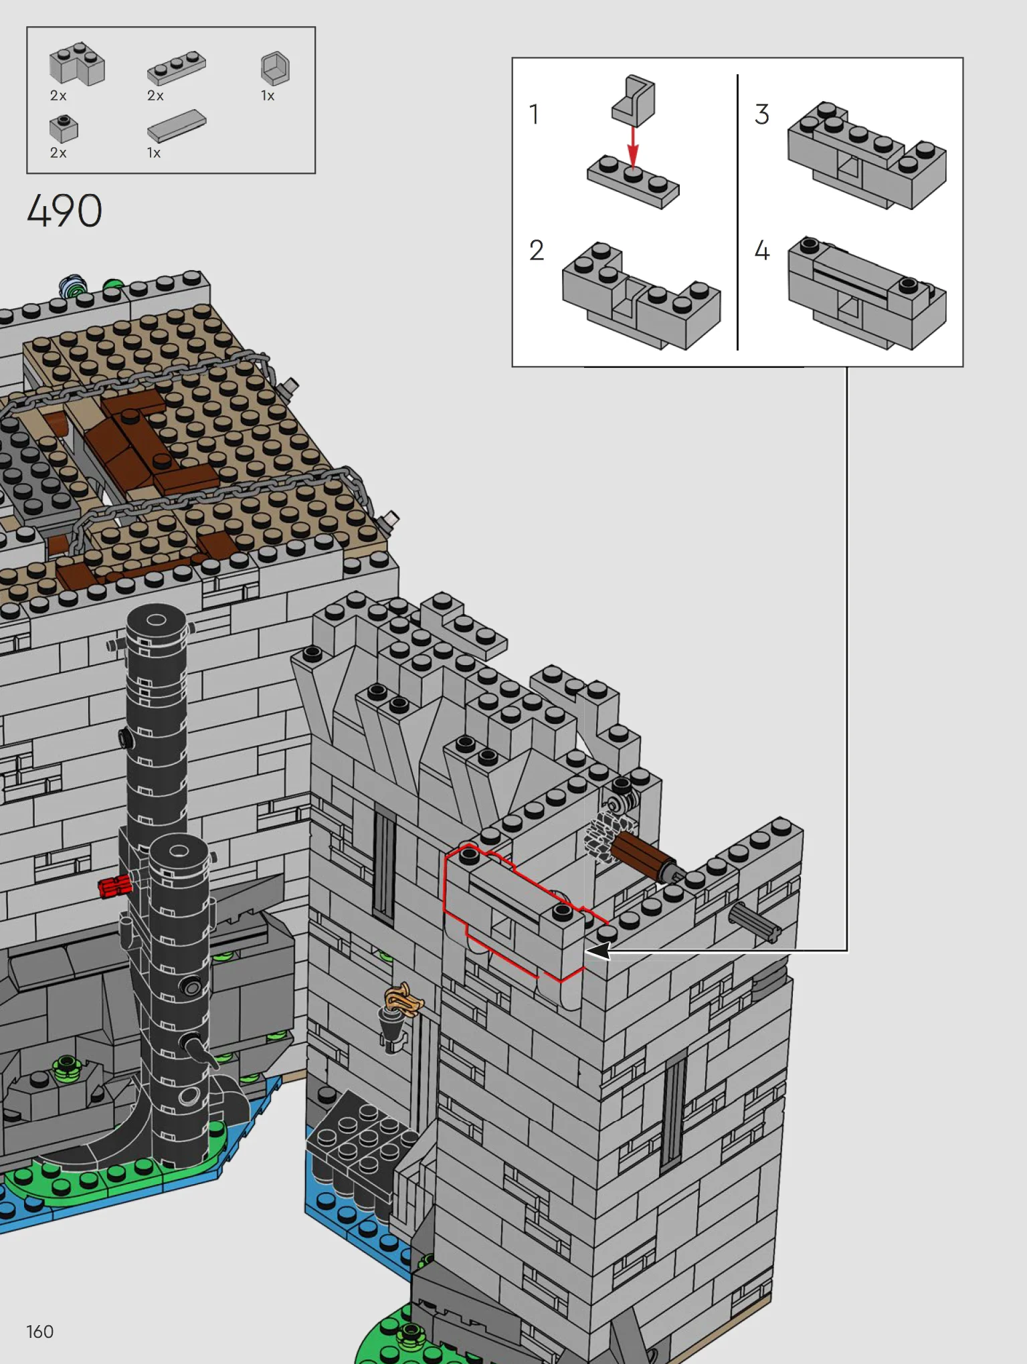
Task: Click the corner brick part image in parts list
Action: click(77, 64)
